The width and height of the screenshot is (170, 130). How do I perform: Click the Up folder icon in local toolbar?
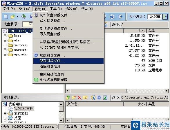tap(68, 97)
